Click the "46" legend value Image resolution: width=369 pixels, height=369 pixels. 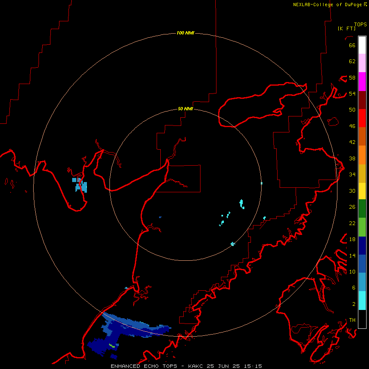pyautogui.click(x=352, y=126)
